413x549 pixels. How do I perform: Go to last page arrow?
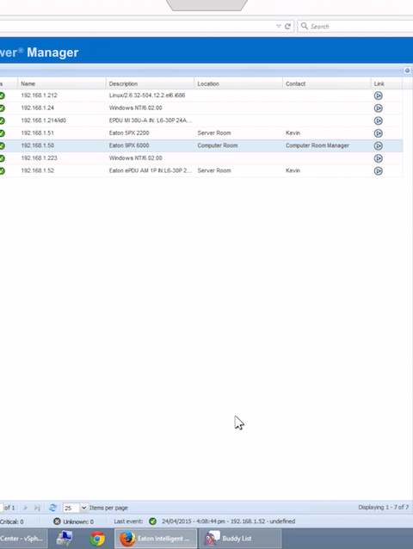pos(37,508)
